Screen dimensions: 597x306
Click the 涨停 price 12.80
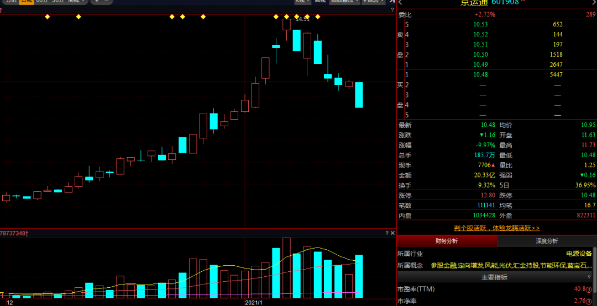tap(488, 196)
